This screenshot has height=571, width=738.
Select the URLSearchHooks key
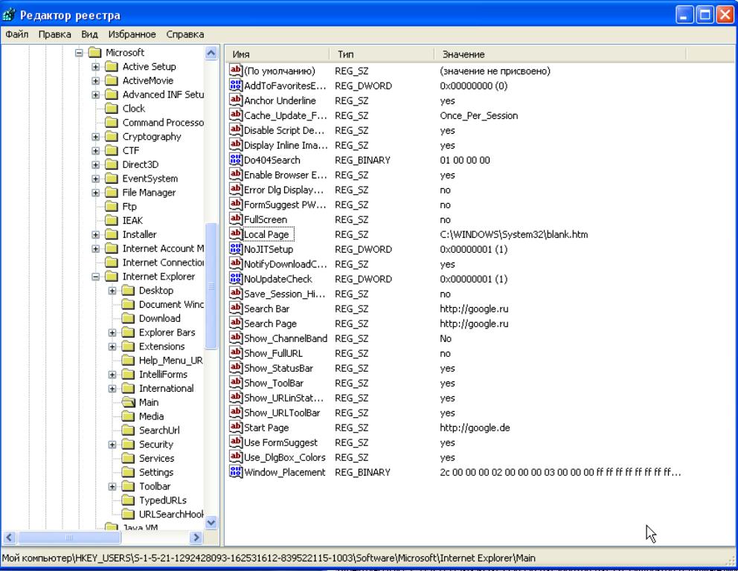171,514
